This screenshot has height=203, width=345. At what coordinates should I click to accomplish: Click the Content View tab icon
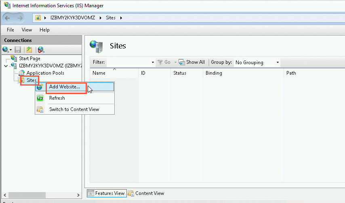point(131,193)
